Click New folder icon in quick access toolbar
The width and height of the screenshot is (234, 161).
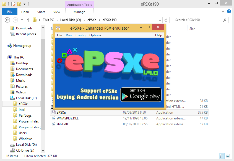19,4
